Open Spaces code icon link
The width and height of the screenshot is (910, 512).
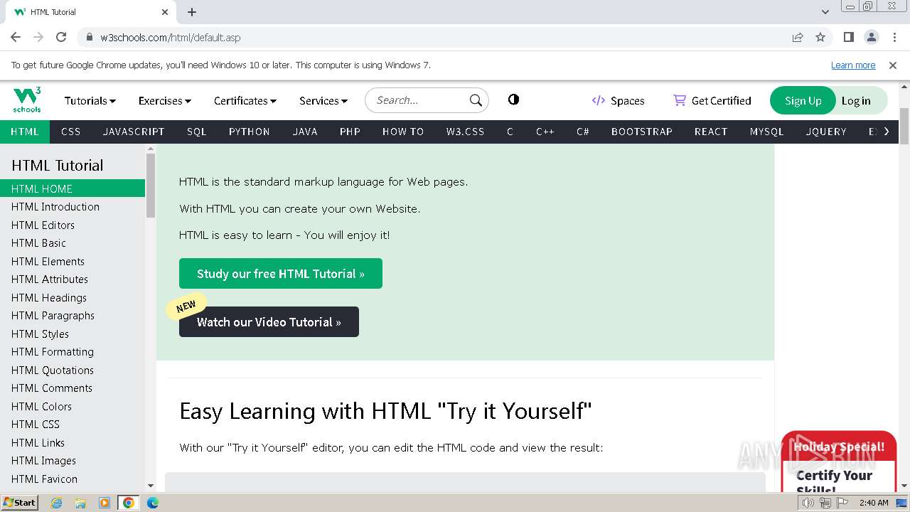(x=599, y=100)
